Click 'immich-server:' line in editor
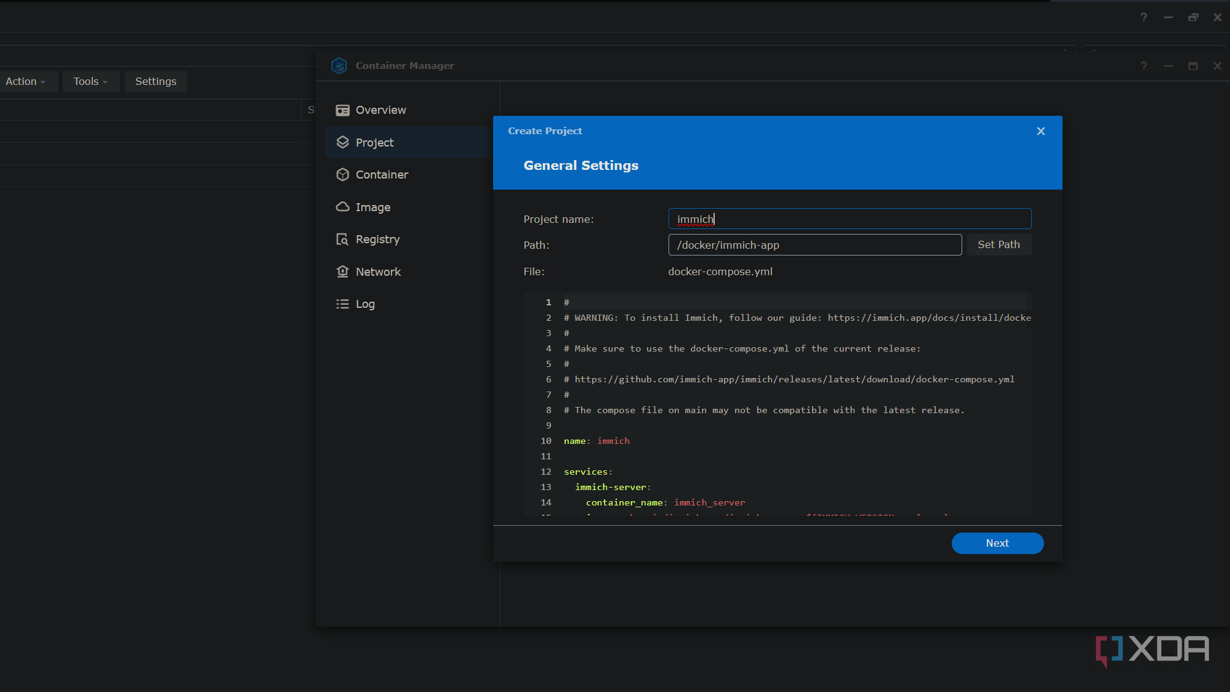 [613, 487]
